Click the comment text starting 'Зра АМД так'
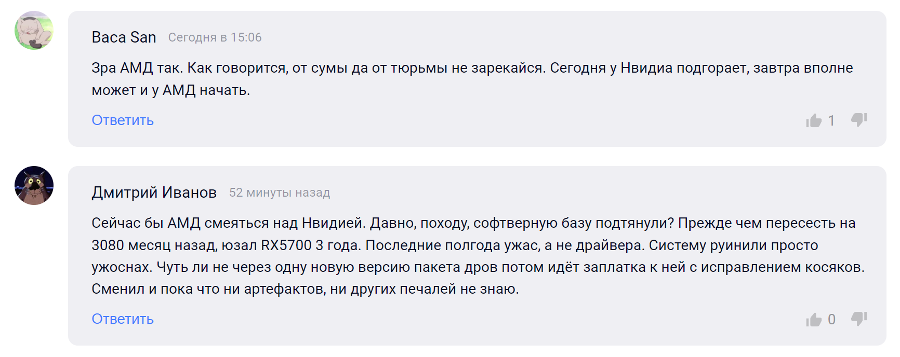Screen dimensions: 900x357 pos(472,68)
